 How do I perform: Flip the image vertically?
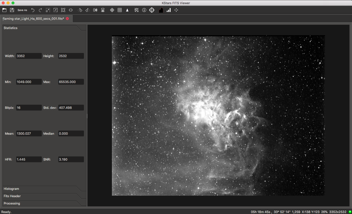coord(103,10)
